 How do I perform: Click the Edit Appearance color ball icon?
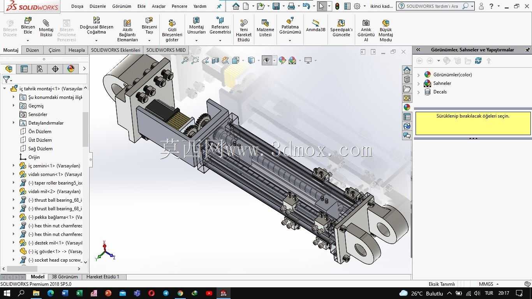click(x=282, y=60)
